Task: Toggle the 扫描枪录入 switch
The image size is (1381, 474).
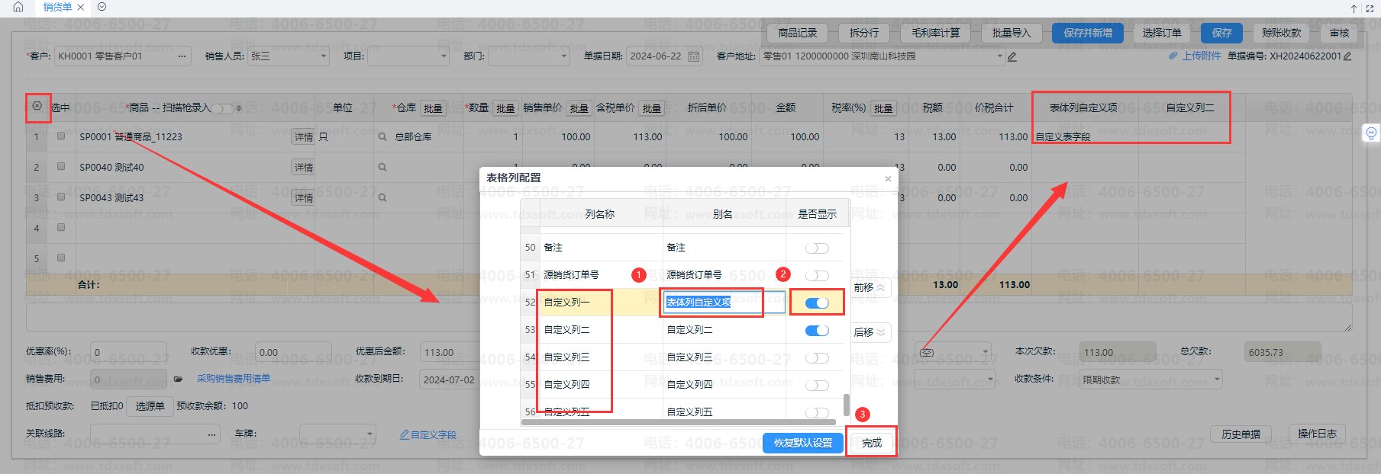Action: [222, 108]
